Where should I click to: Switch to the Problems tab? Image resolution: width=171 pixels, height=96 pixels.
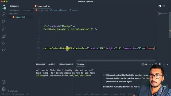click(40, 64)
